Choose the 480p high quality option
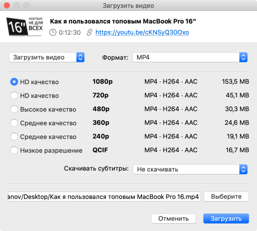Image resolution: width=257 pixels, height=231 pixels. coord(14,109)
